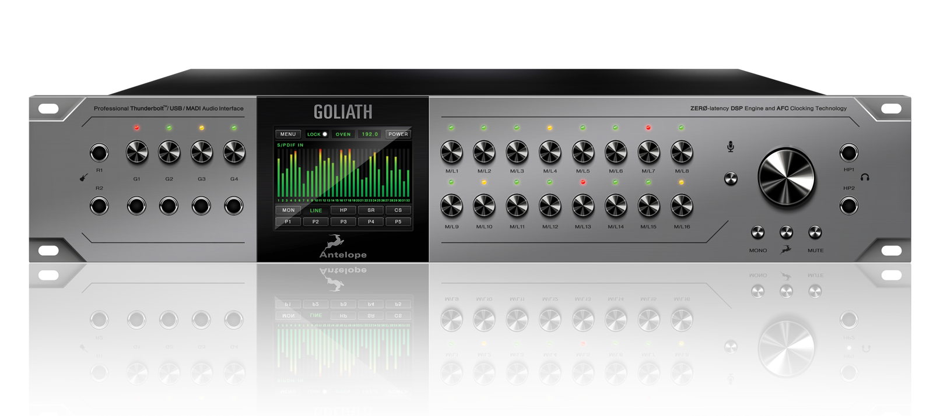Recall preset P2
The width and height of the screenshot is (933, 416).
click(x=316, y=222)
